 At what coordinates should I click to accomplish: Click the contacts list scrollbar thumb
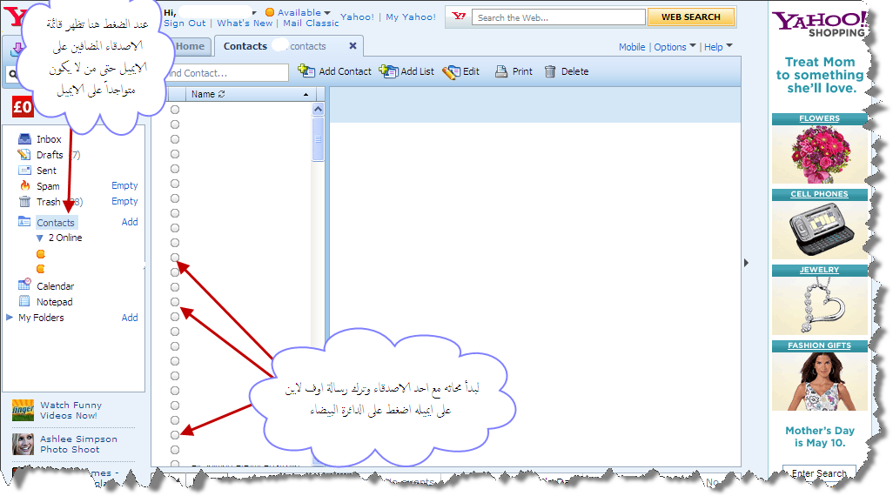click(319, 139)
